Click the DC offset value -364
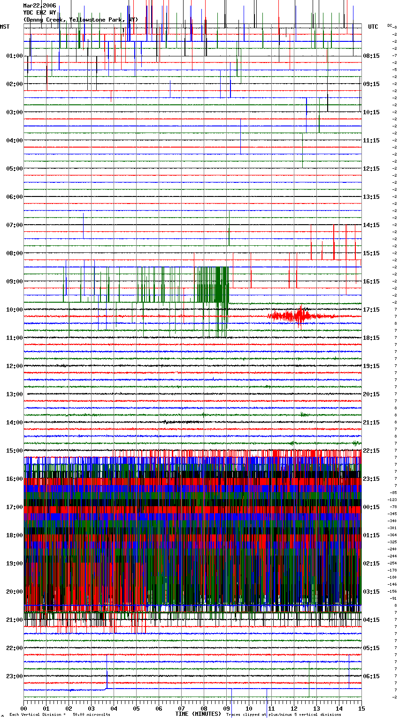Viewport: 399px width, 721px height. (x=392, y=535)
